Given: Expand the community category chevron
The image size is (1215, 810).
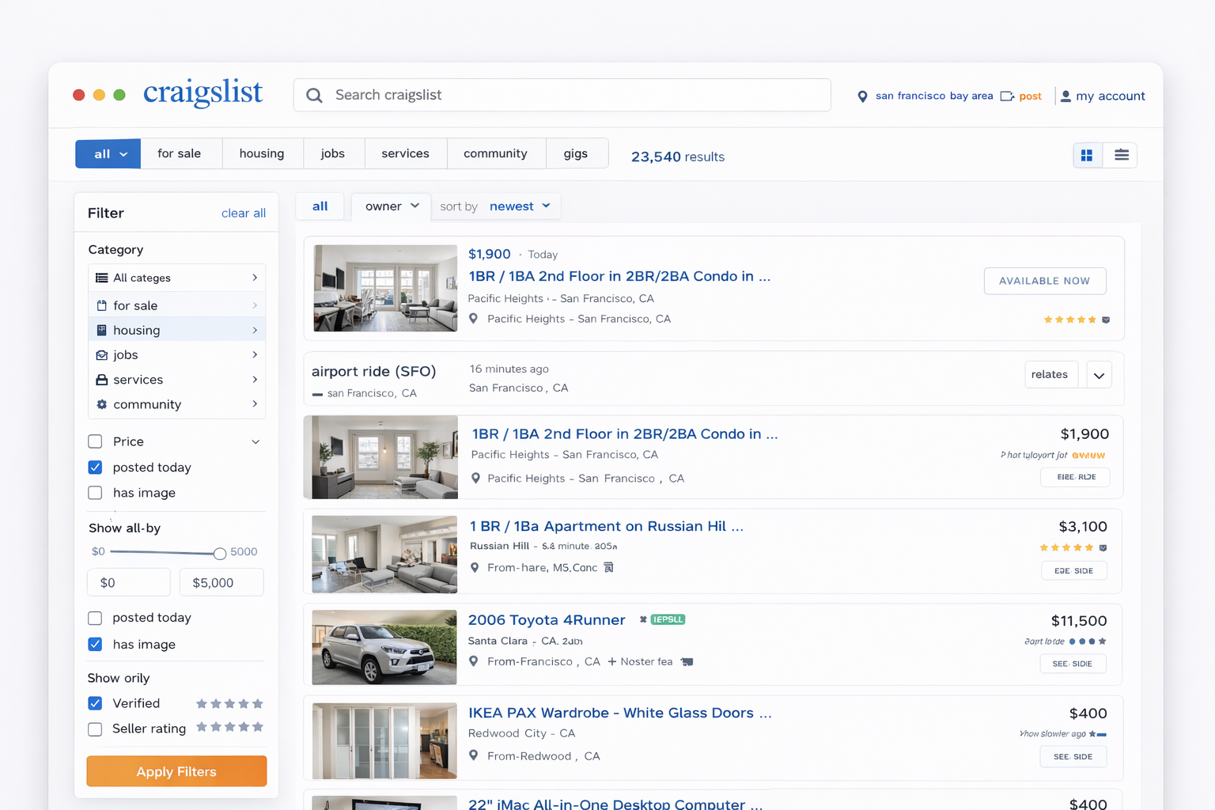Looking at the screenshot, I should (255, 403).
